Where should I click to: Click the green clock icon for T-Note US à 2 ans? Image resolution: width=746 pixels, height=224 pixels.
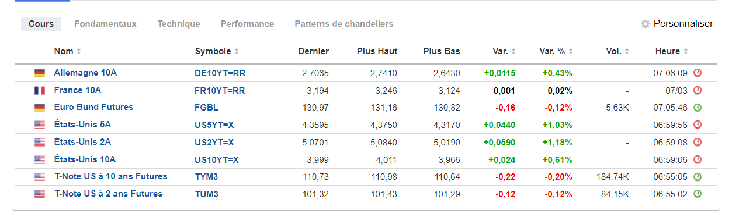[697, 194]
